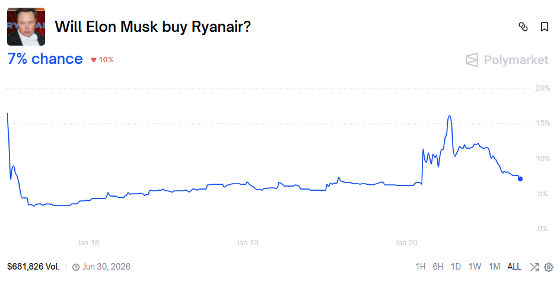Select the 1W time range
Screen dimensions: 560x282
pos(475,267)
